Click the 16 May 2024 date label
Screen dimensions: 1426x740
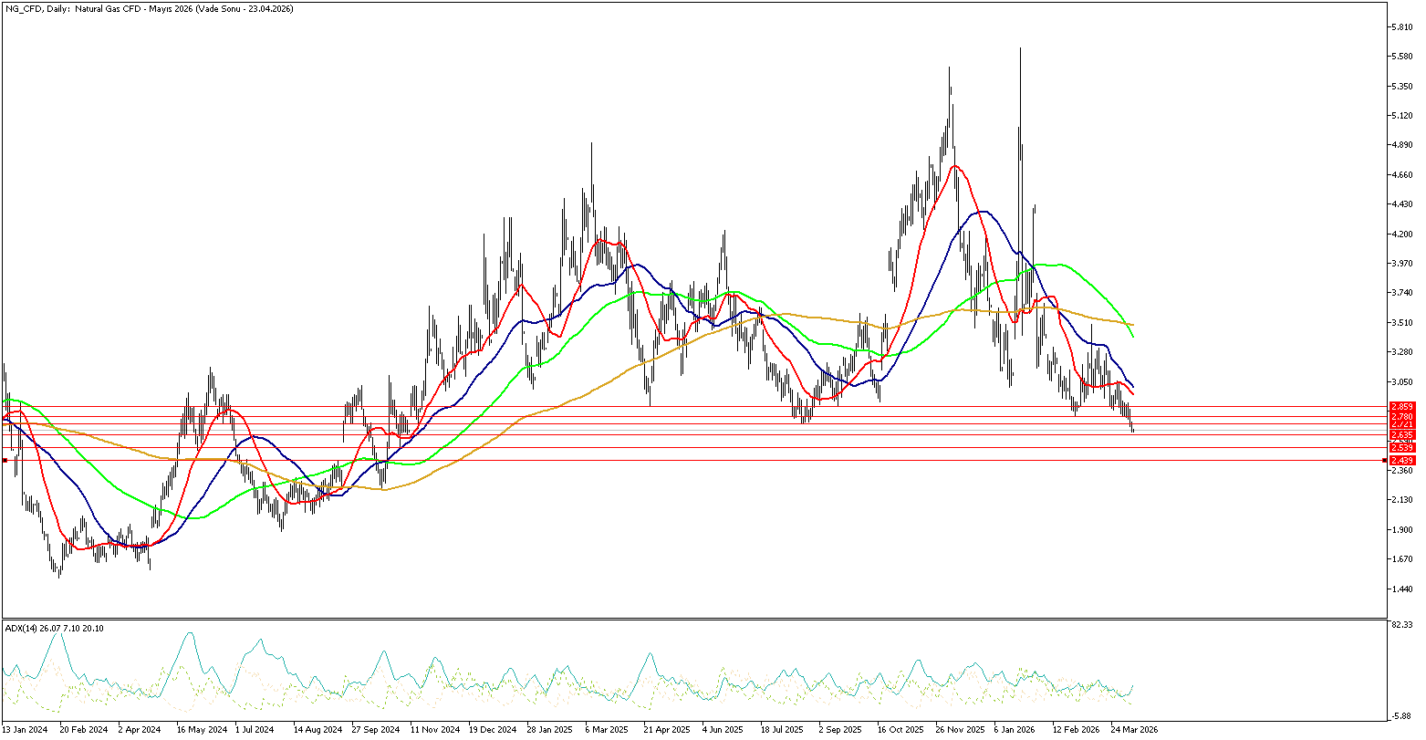point(202,730)
